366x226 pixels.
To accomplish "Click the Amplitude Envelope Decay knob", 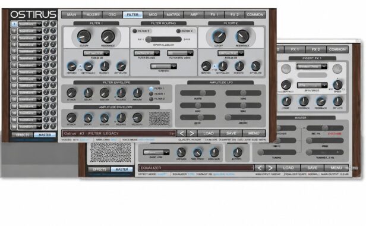I will tap(88, 118).
